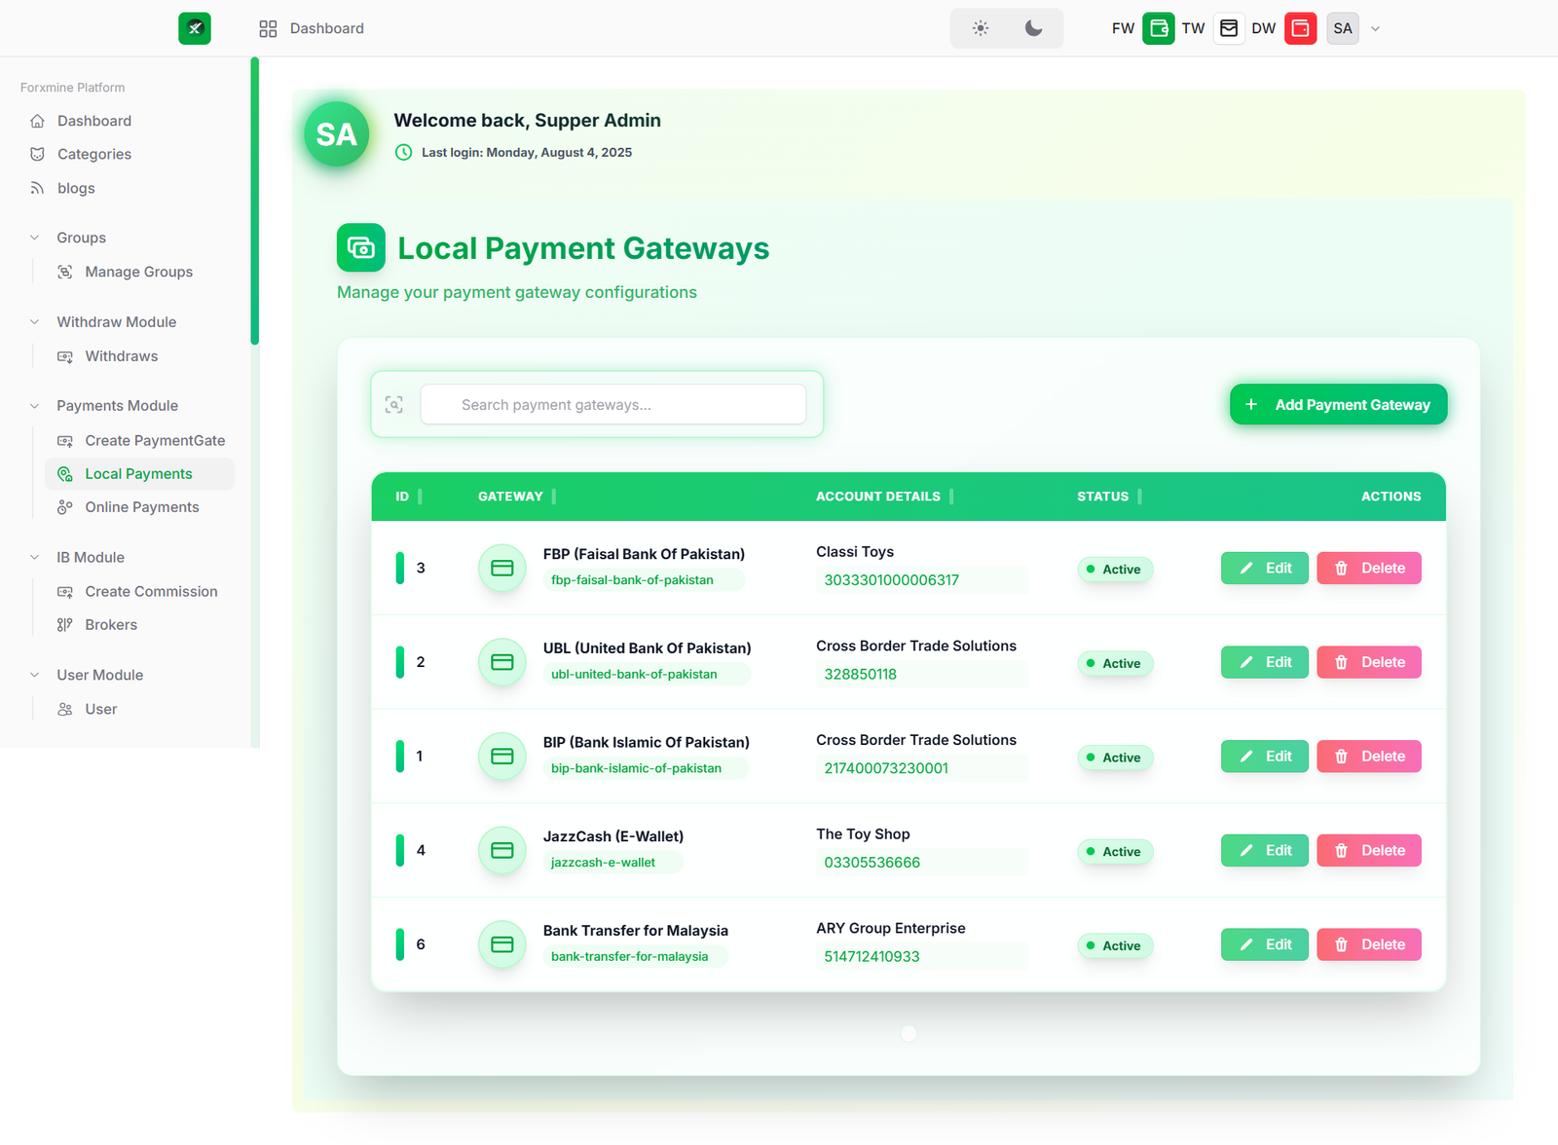
Task: Click the blogs feed icon in sidebar
Action: click(36, 188)
